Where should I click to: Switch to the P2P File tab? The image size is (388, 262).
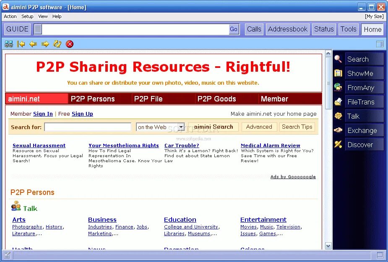tap(163, 99)
